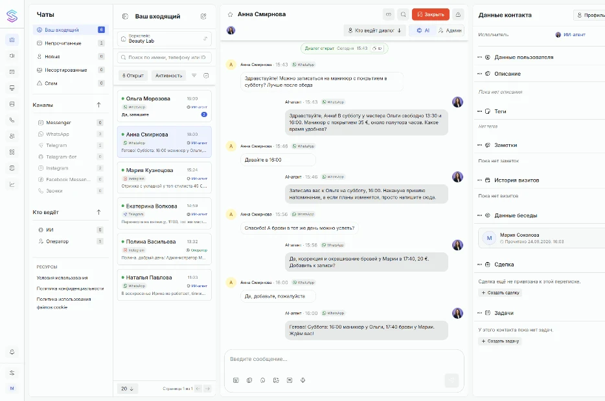Click the search by name field
Viewport: 605px width, 401px height.
pyautogui.click(x=165, y=58)
